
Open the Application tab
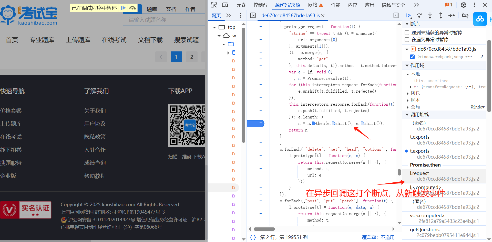click(370, 5)
